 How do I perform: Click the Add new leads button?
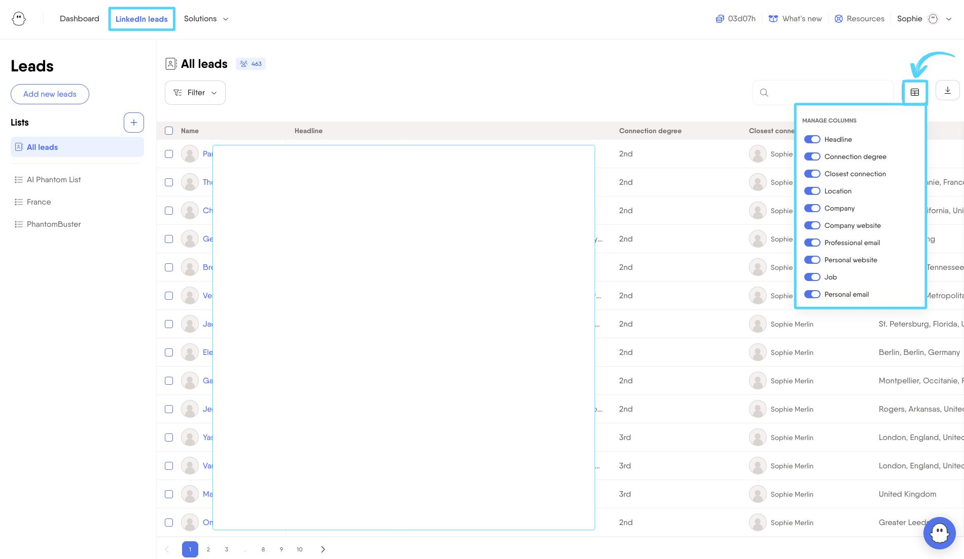click(50, 94)
